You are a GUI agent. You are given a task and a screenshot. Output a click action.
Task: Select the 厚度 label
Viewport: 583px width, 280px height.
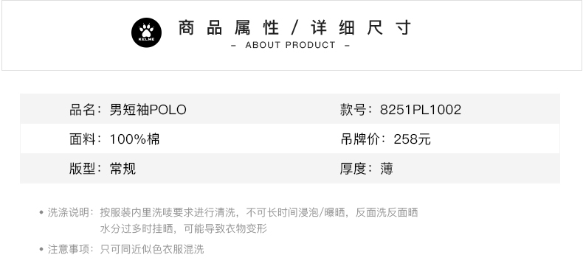(x=353, y=169)
